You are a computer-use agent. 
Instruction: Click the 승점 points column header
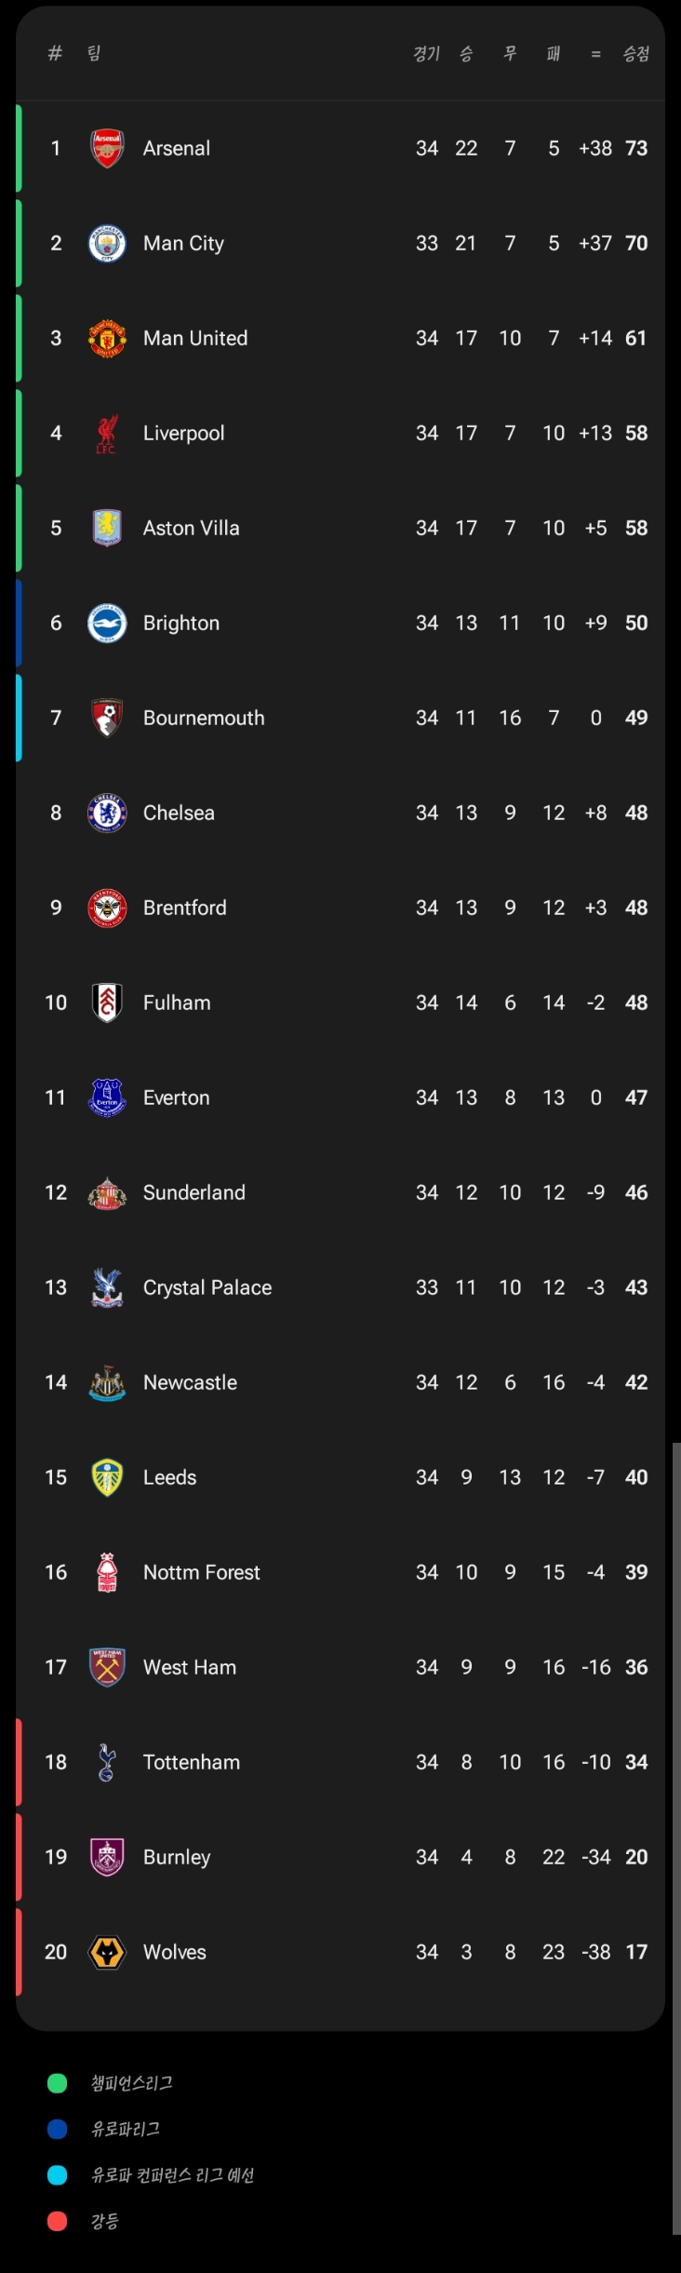click(x=636, y=54)
